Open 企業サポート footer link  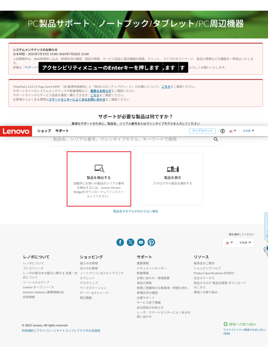(146, 298)
